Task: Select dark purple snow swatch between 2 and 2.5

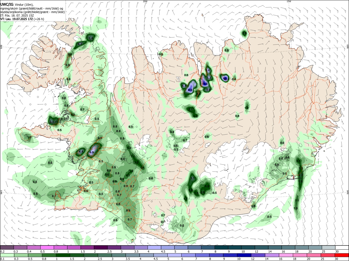Action: (x=101, y=248)
